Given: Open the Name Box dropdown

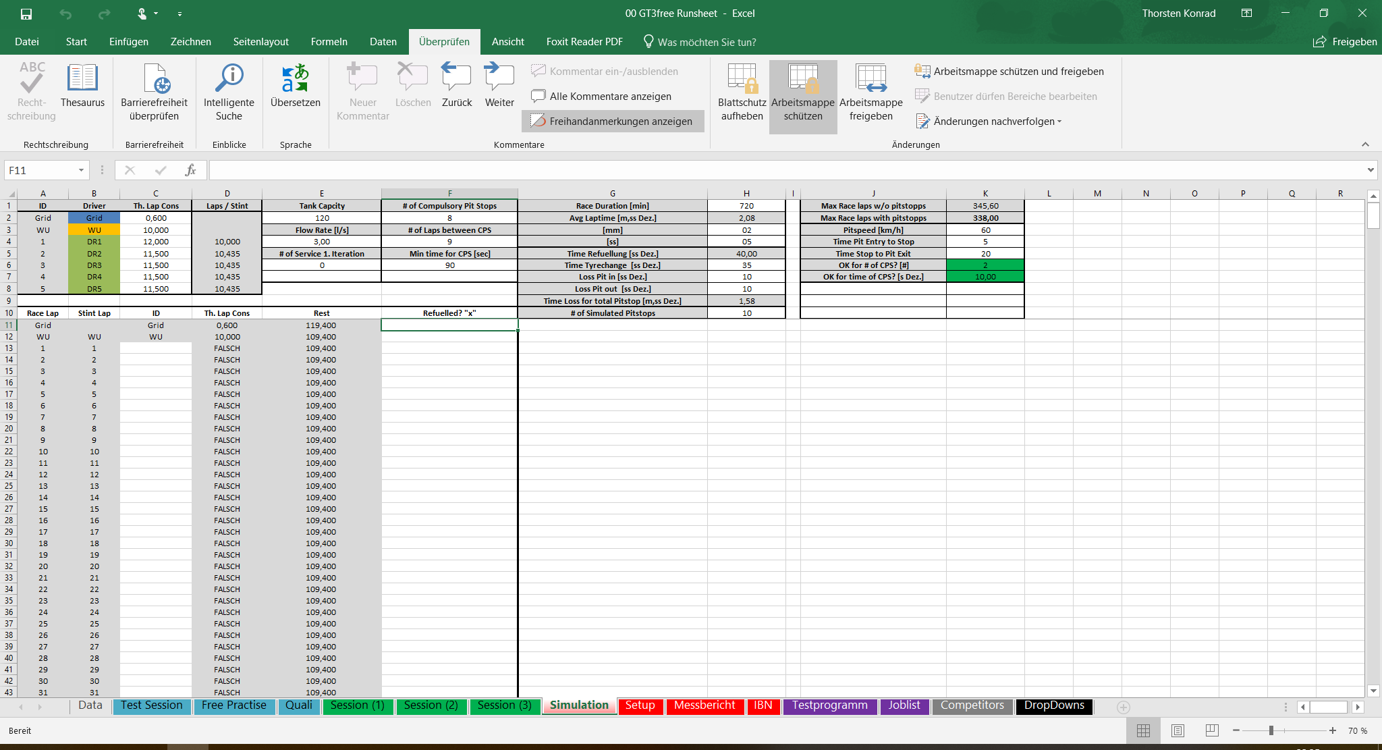Looking at the screenshot, I should 82,169.
